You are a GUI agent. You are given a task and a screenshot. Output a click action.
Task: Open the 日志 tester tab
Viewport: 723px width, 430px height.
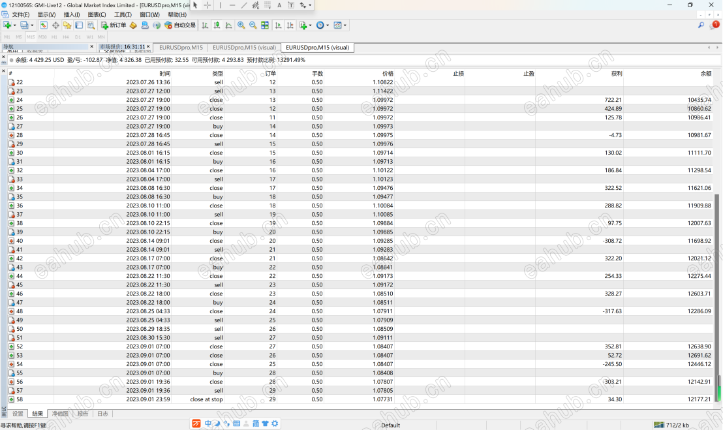[x=102, y=414]
